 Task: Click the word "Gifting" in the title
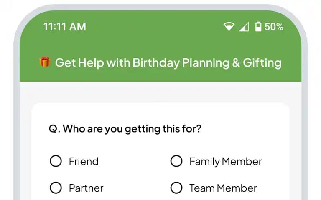tap(262, 63)
